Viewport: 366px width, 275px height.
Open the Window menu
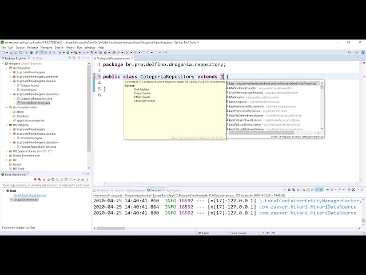(x=90, y=48)
